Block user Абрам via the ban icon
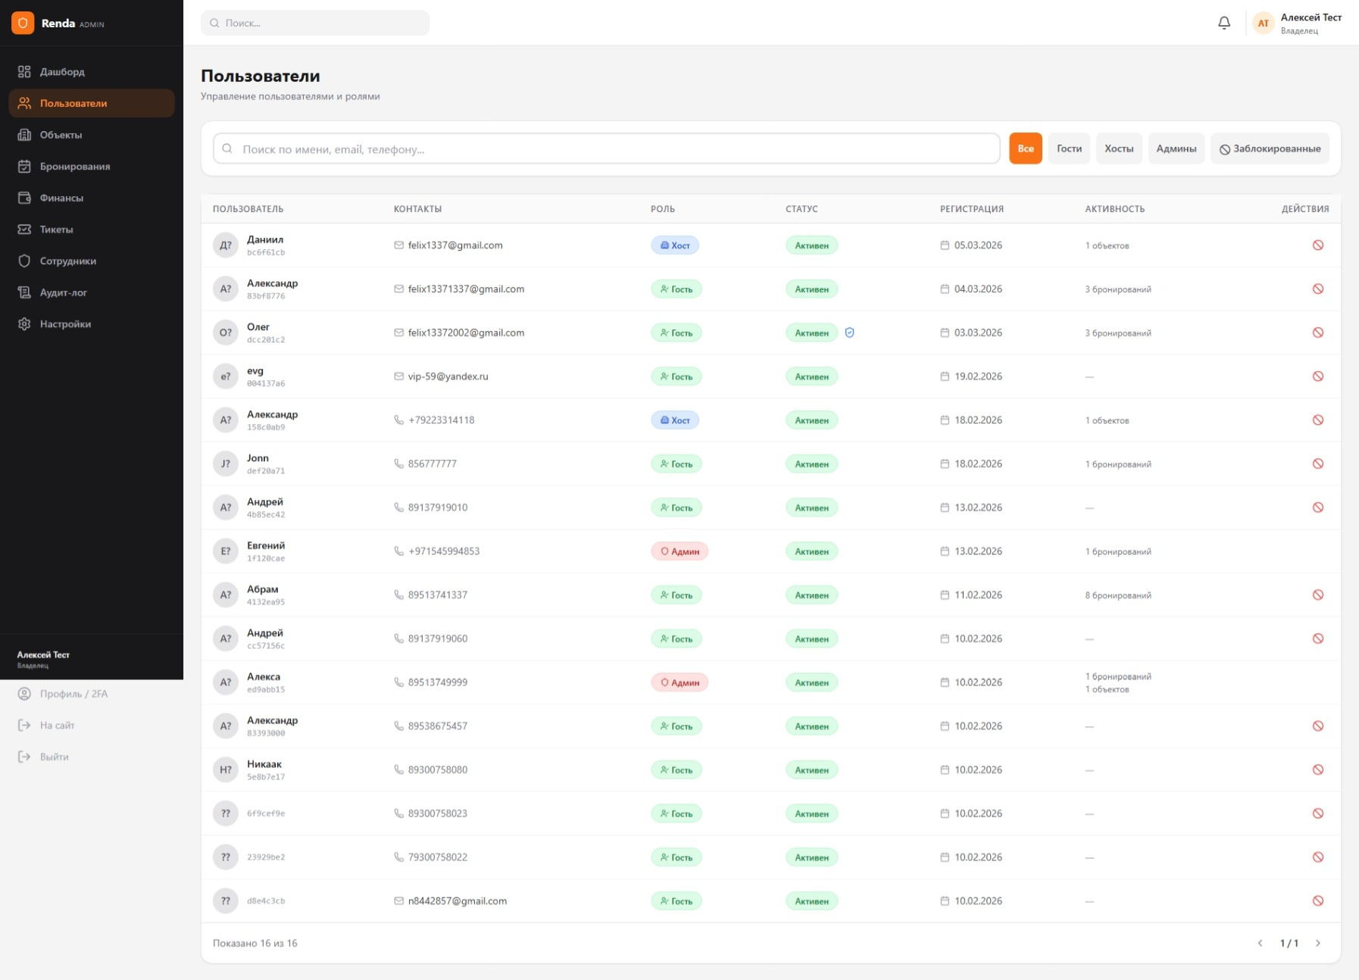The height and width of the screenshot is (980, 1359). pos(1318,595)
